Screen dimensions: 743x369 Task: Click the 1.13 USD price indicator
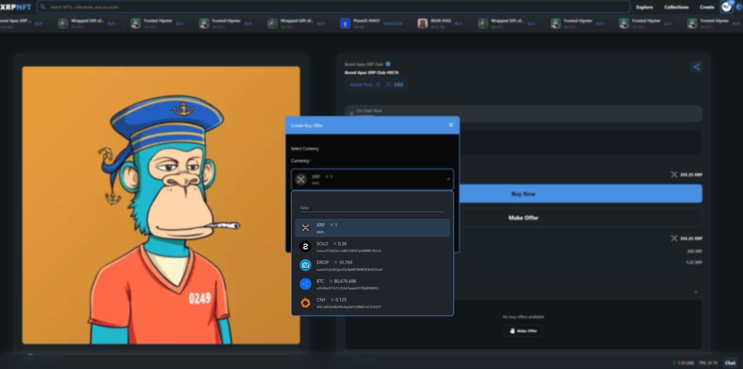(683, 363)
